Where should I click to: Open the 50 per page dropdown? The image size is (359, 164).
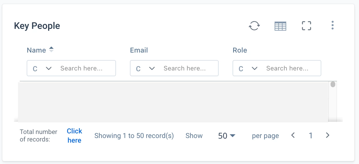[226, 136]
